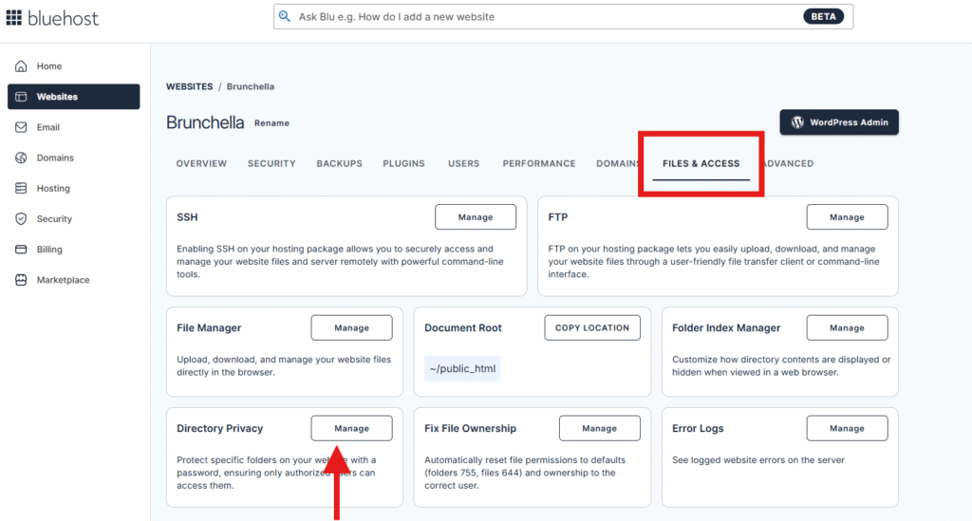Click the Home house icon in sidebar
Image resolution: width=972 pixels, height=521 pixels.
pos(21,65)
